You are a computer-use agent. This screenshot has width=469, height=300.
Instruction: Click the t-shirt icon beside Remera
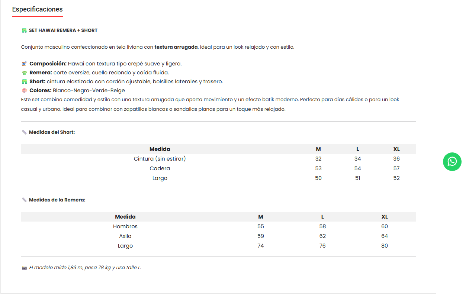coord(25,73)
